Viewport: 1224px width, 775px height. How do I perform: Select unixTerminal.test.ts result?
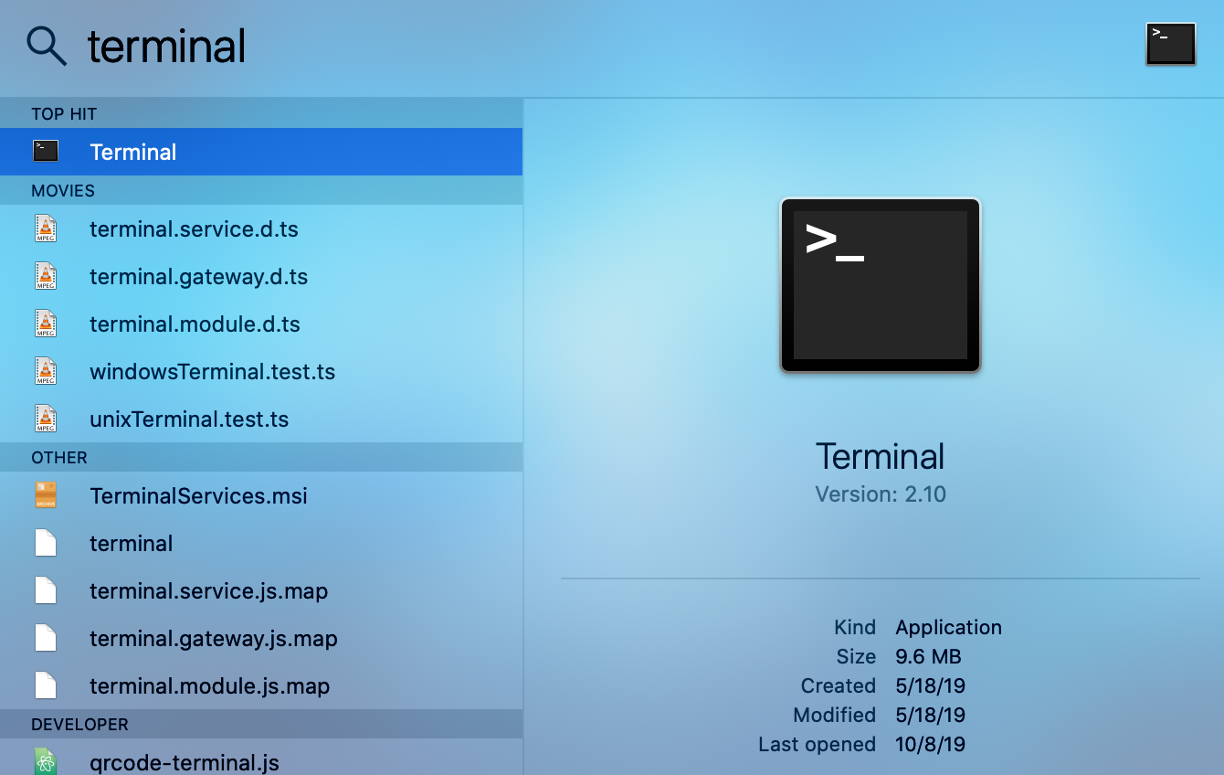pos(261,419)
